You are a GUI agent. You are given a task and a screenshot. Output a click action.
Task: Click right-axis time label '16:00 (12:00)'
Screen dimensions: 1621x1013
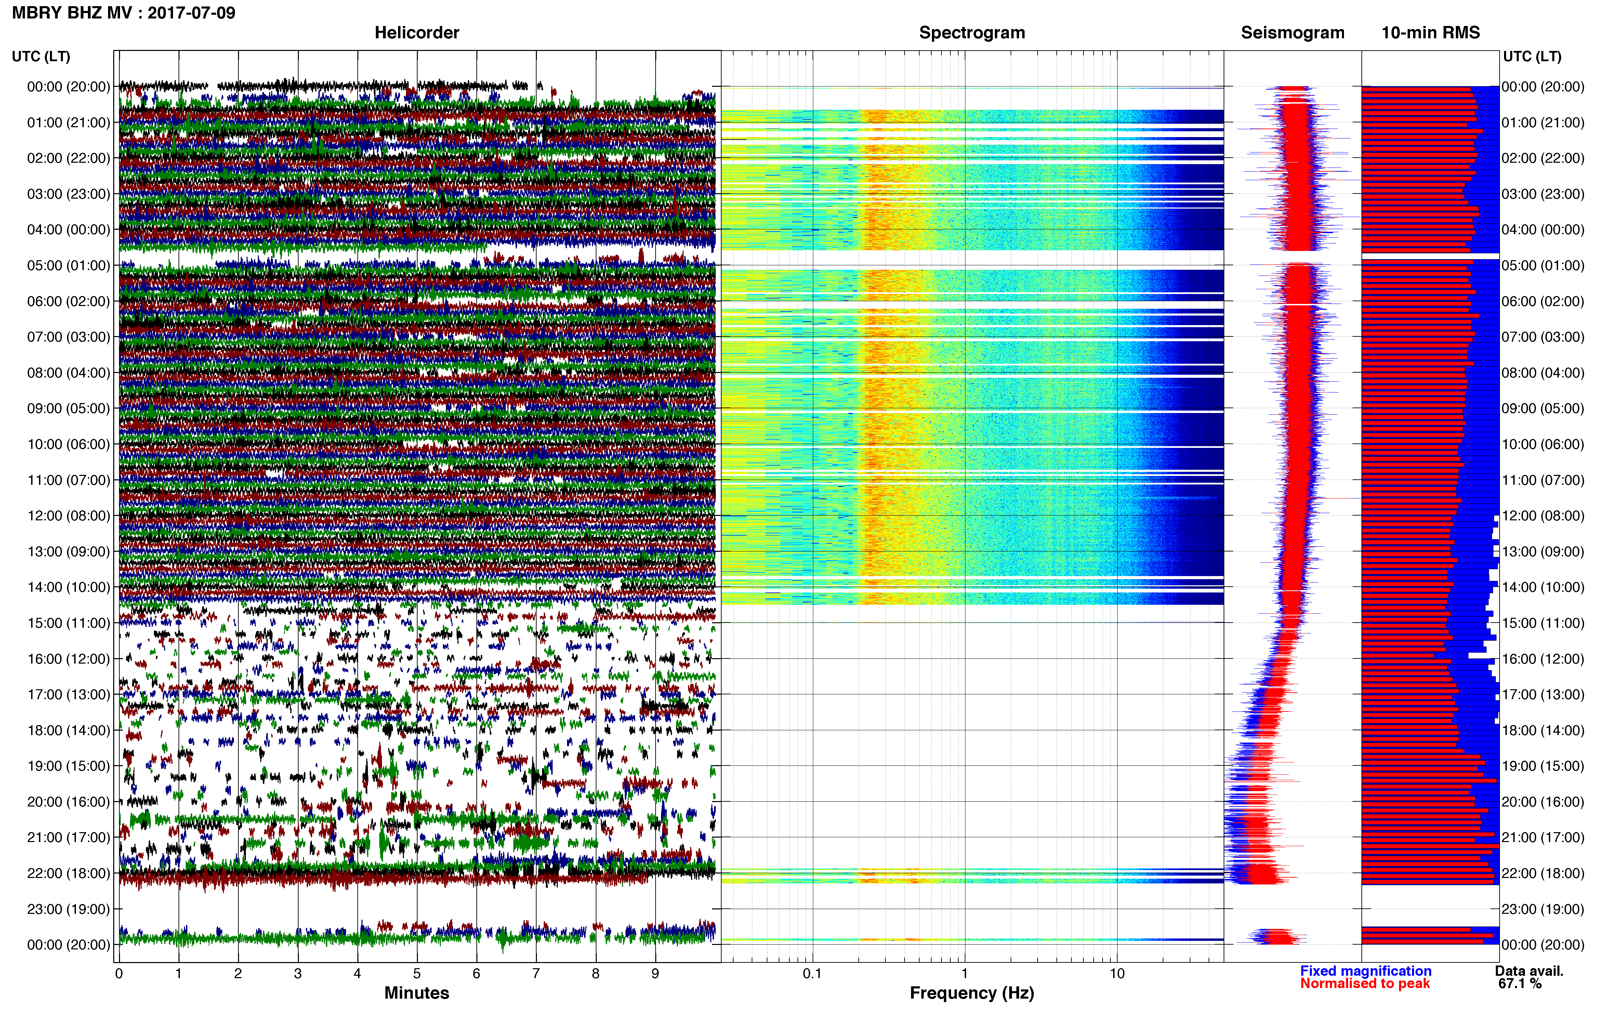[1543, 658]
